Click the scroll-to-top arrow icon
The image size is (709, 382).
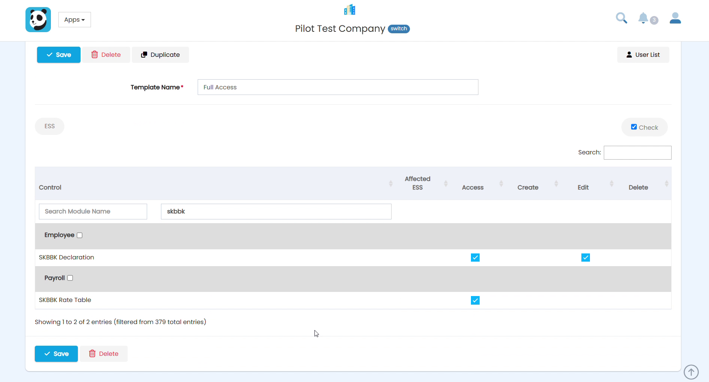(x=691, y=372)
